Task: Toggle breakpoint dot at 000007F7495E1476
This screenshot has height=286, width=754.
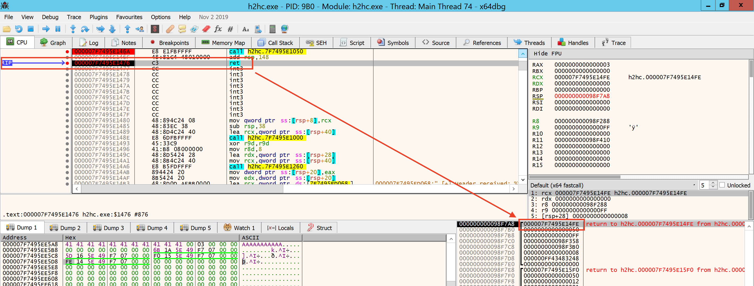Action: pos(67,63)
